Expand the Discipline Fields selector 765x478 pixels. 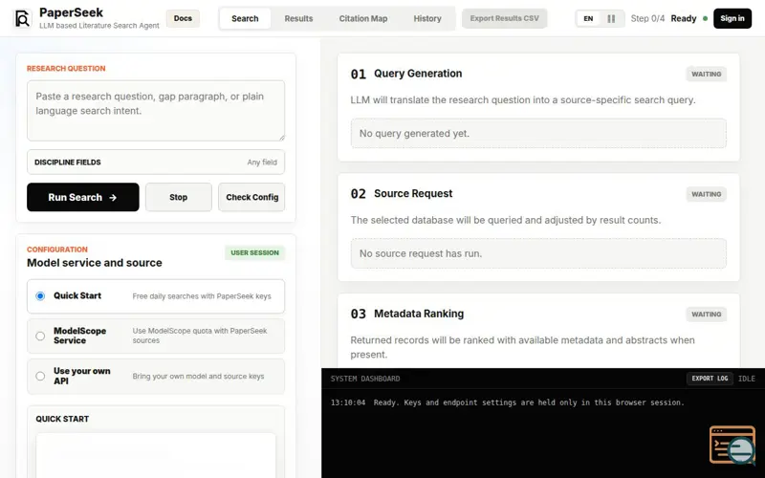(156, 162)
